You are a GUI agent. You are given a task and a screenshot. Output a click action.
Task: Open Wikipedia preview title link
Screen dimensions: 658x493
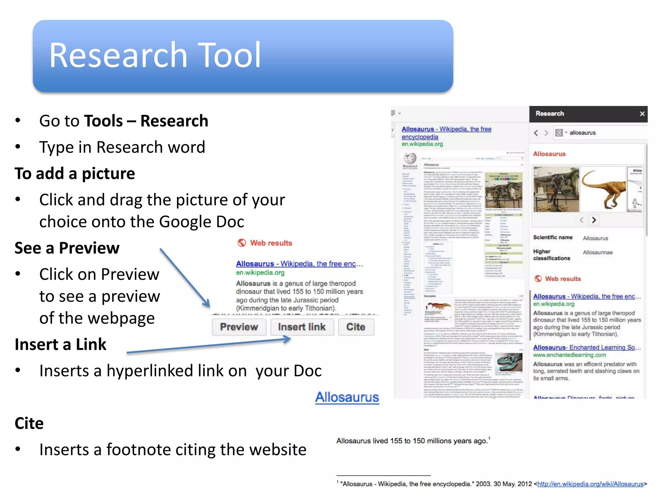(x=446, y=133)
